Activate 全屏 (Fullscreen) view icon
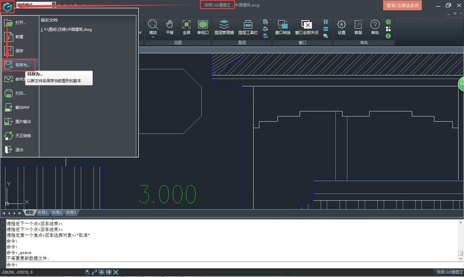The image size is (464, 277). (x=186, y=27)
